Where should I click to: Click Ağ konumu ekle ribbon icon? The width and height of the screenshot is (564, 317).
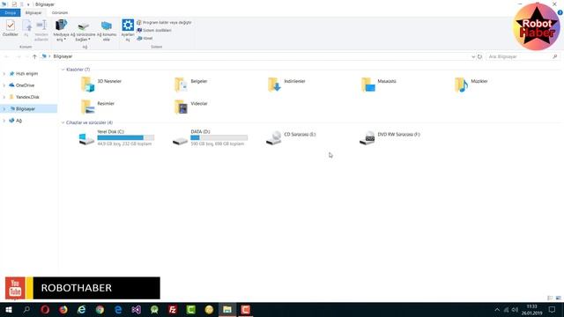(107, 30)
